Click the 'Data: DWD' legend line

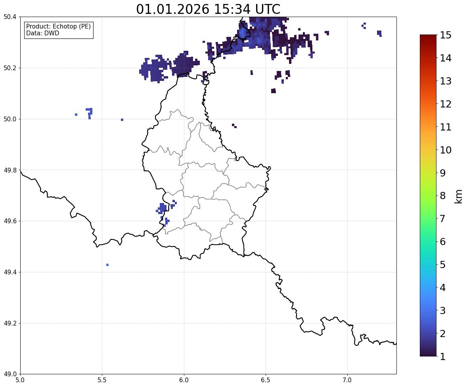pos(42,33)
